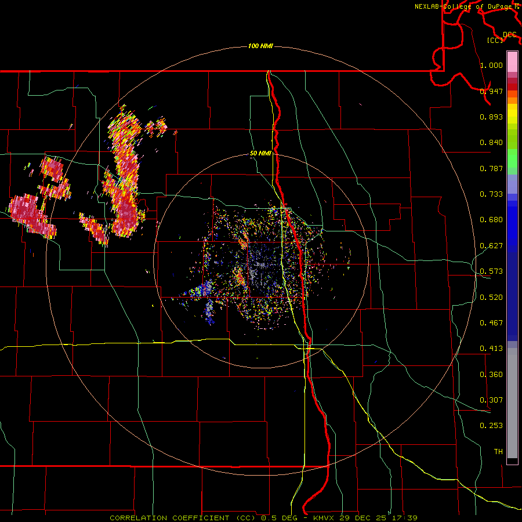Click the 0.787 scale value
Screen dimensions: 522x522
pos(491,168)
